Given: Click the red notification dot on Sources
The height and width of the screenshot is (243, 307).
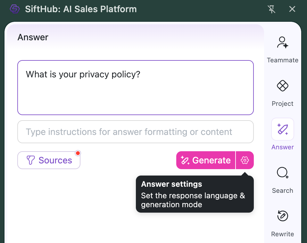Looking at the screenshot, I should (x=78, y=153).
